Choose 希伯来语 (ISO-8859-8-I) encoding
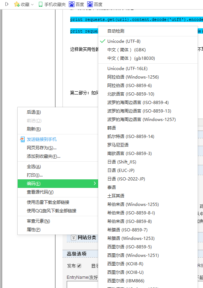 click(x=148, y=213)
